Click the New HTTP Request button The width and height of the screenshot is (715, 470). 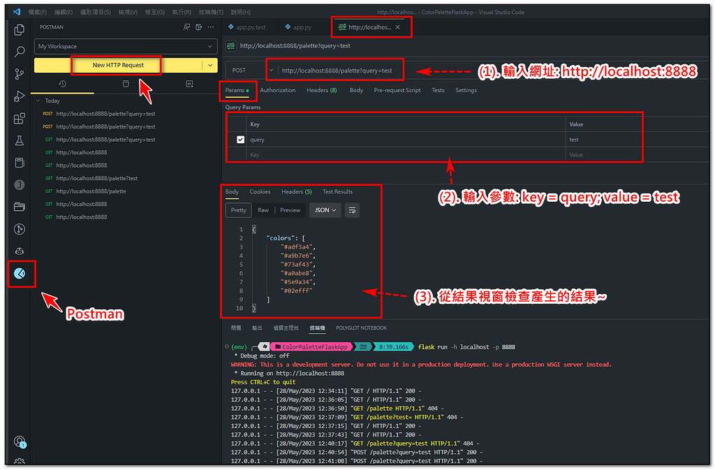pyautogui.click(x=116, y=64)
